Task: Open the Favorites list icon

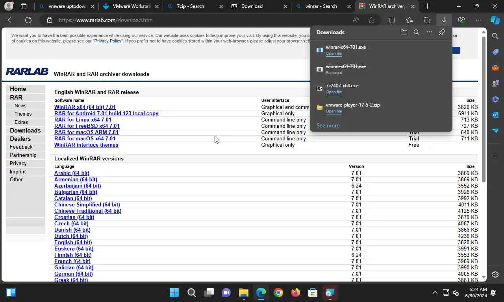Action: [x=409, y=20]
